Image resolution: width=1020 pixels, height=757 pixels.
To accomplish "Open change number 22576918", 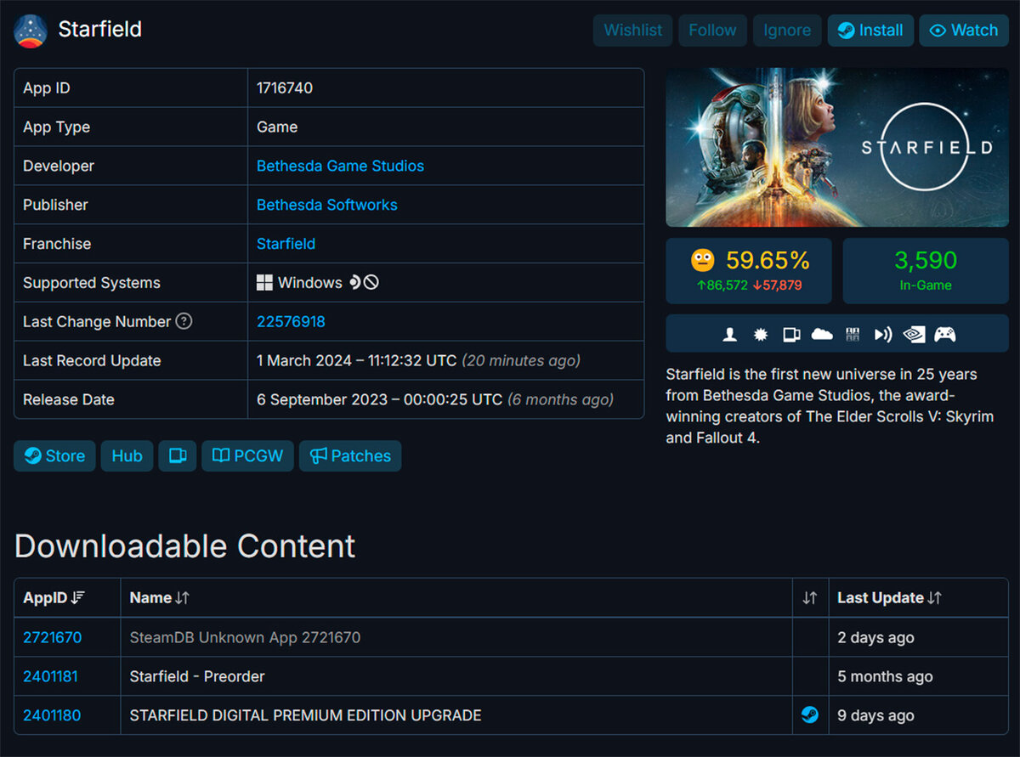I will click(291, 322).
